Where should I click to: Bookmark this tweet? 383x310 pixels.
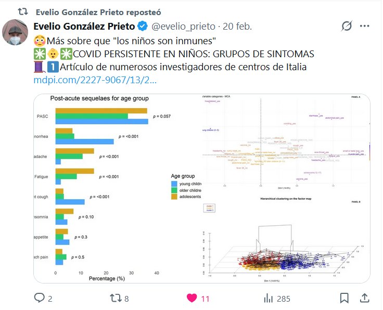tap(344, 298)
